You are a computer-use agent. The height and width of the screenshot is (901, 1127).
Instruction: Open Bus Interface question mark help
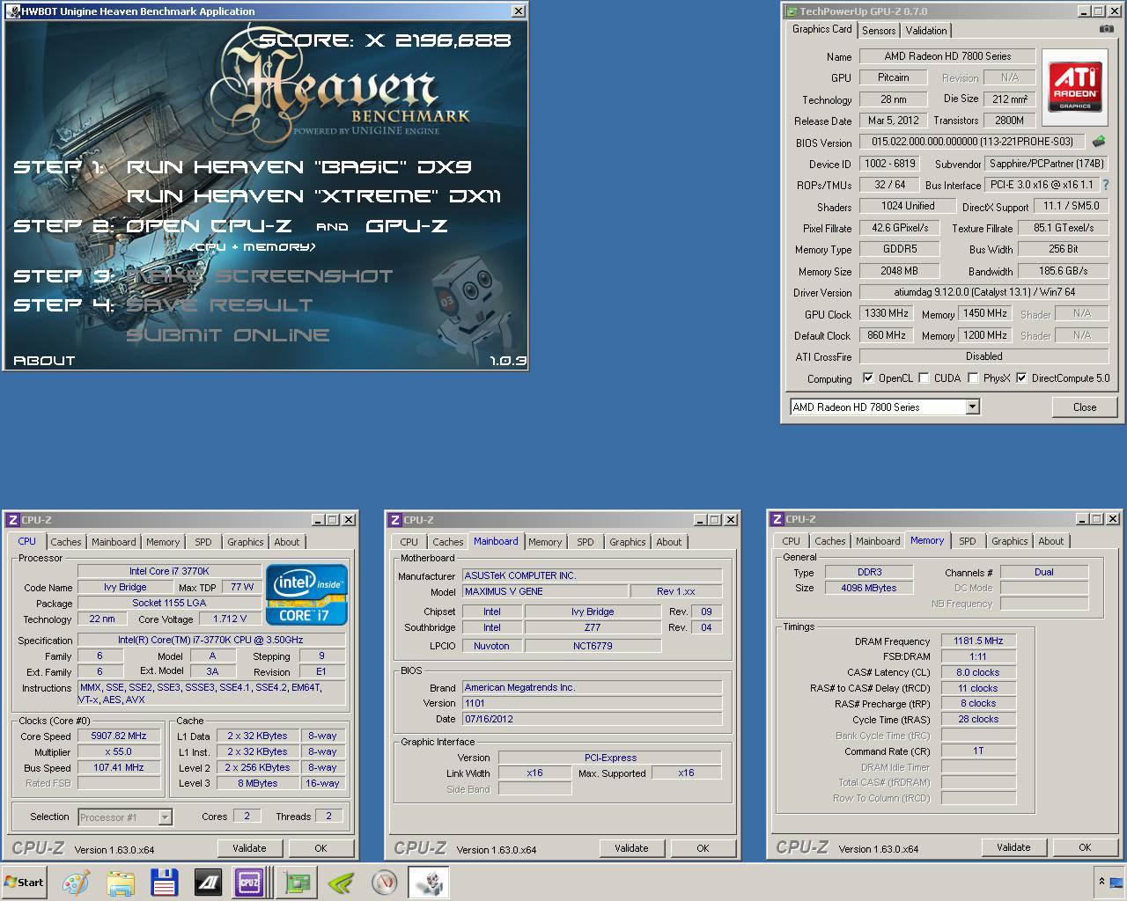1105,185
